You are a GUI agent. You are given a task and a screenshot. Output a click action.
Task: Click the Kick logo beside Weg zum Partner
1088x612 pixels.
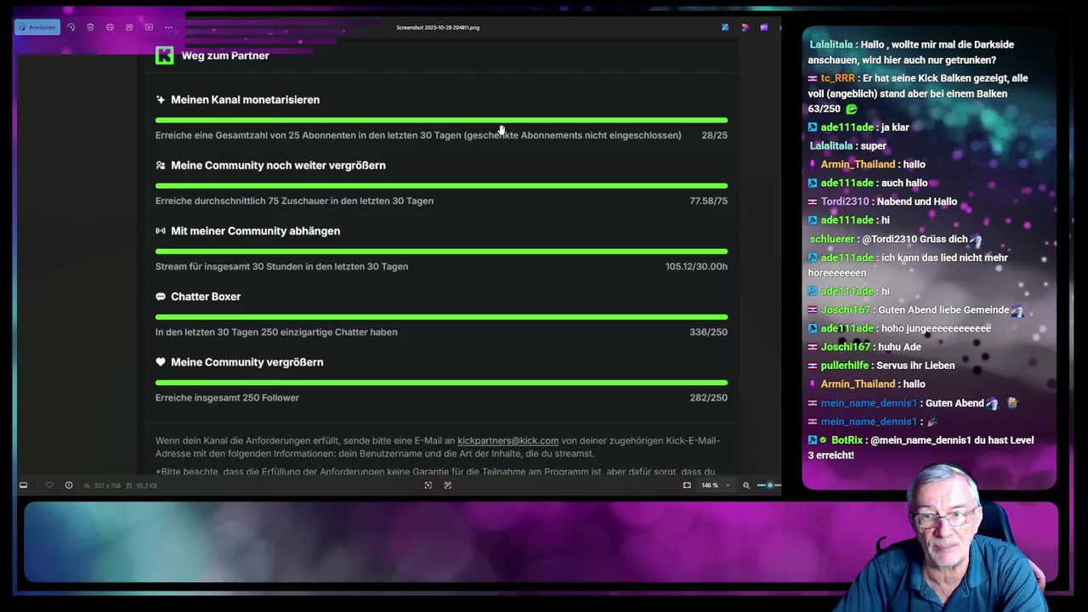point(165,55)
